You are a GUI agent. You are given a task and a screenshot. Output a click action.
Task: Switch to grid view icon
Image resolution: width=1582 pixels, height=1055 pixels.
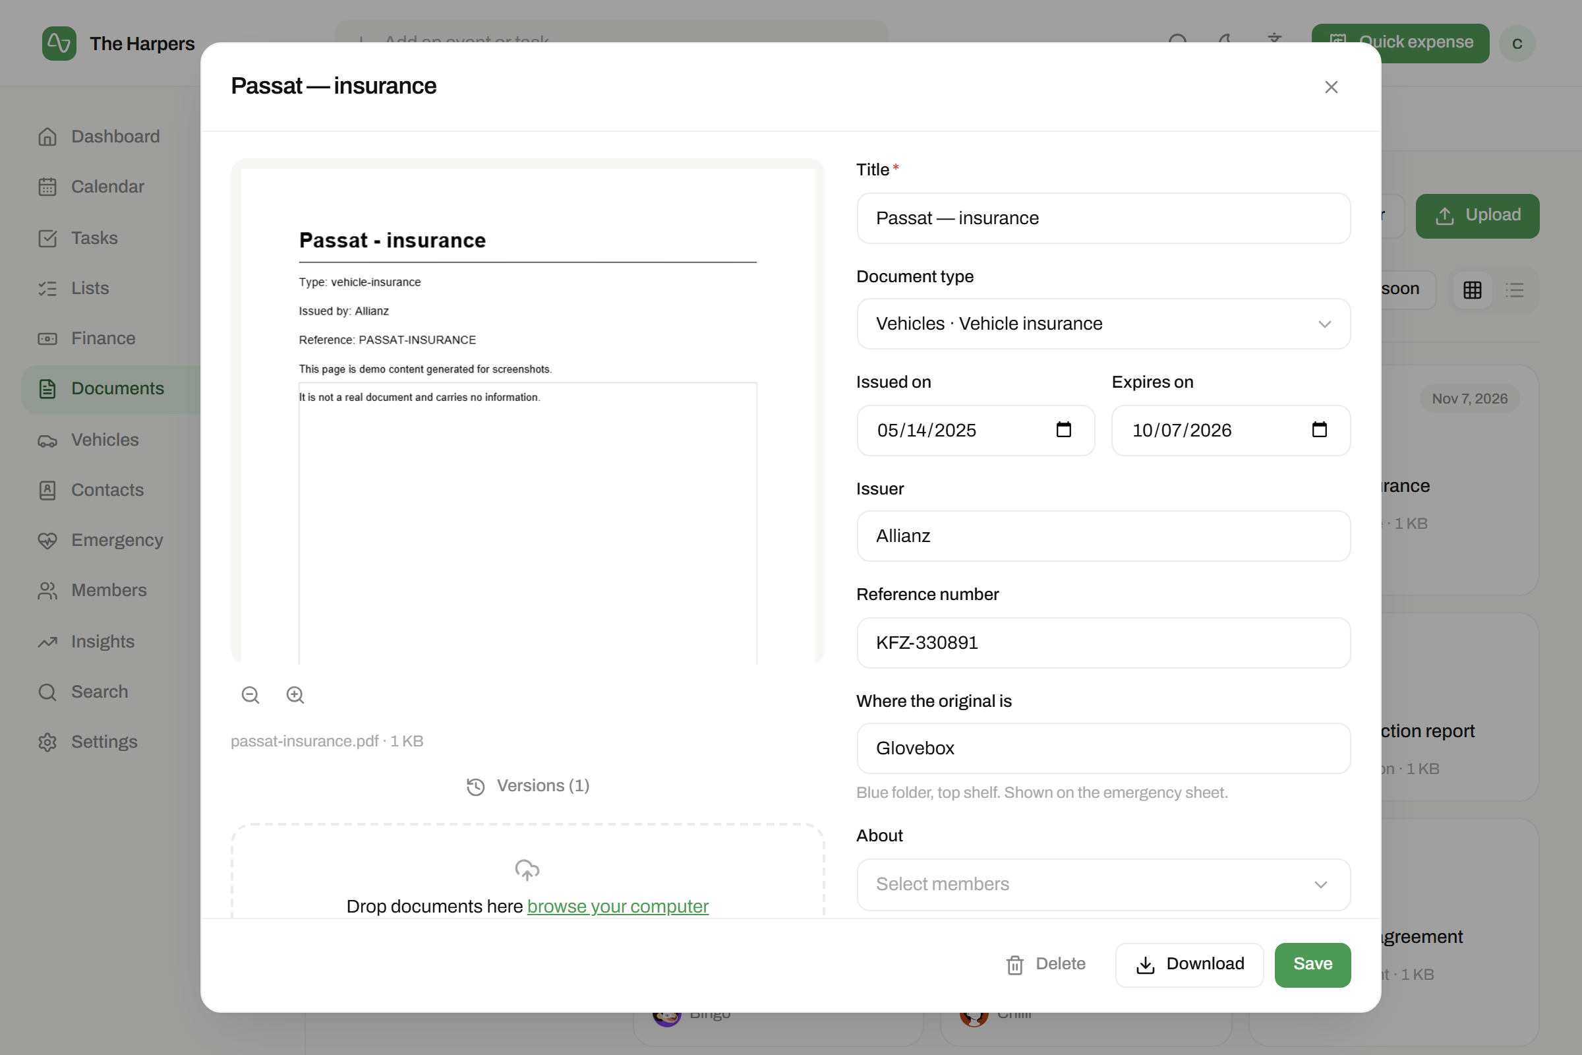point(1473,290)
